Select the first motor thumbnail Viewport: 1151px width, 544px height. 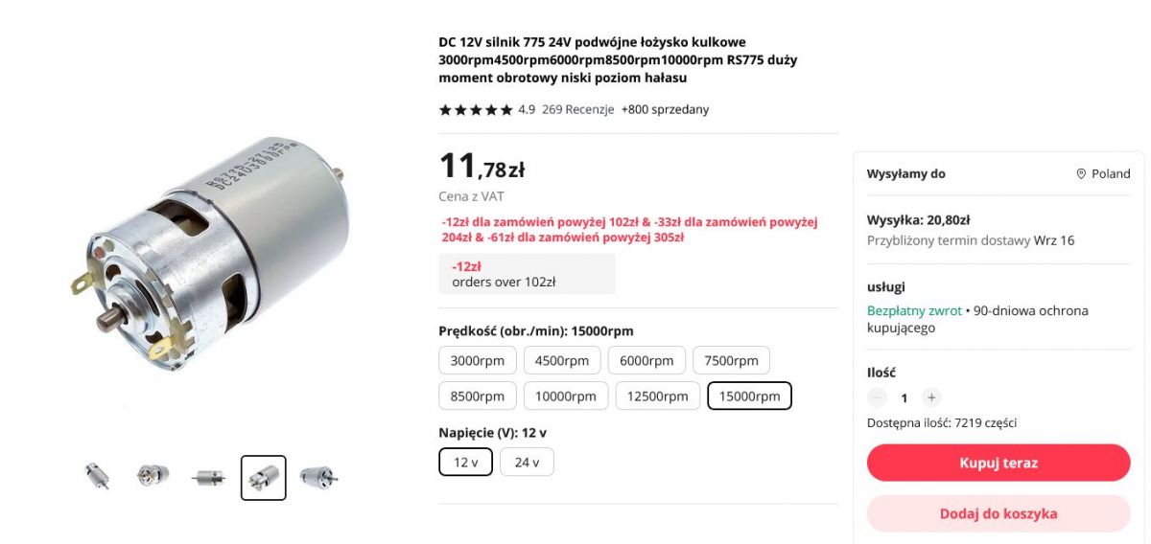pos(97,476)
